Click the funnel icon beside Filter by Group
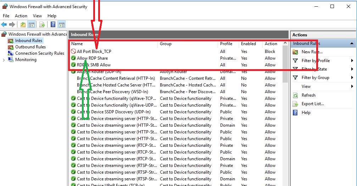357x186 pixels. tap(295, 78)
